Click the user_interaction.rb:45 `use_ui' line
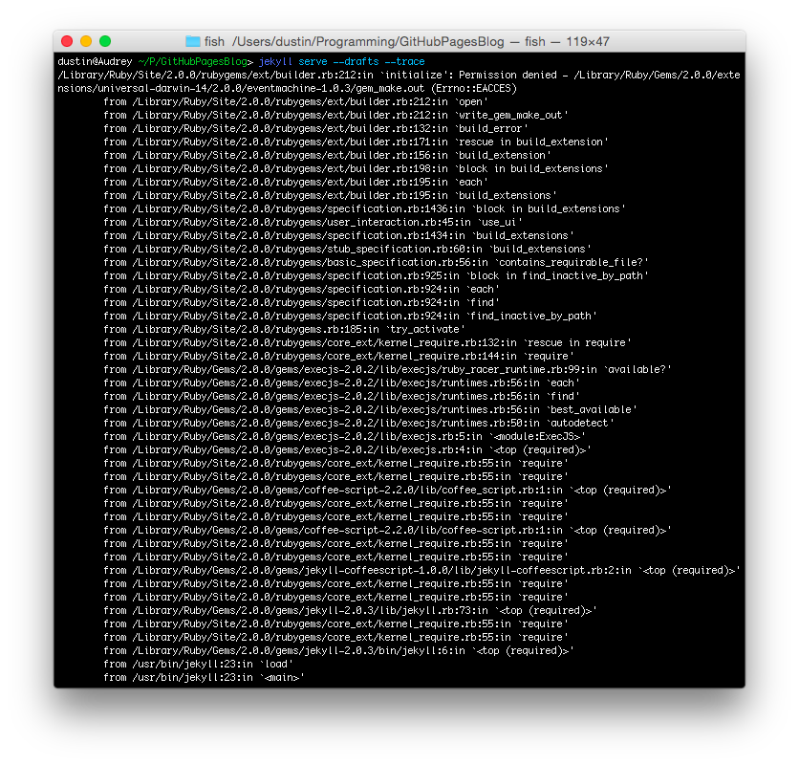 coord(313,223)
